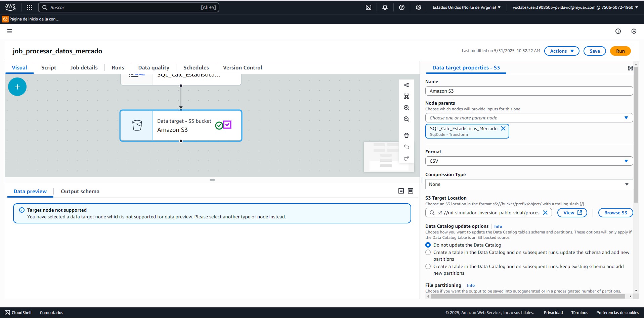
Task: Switch to the Visual tab
Action: [x=19, y=67]
